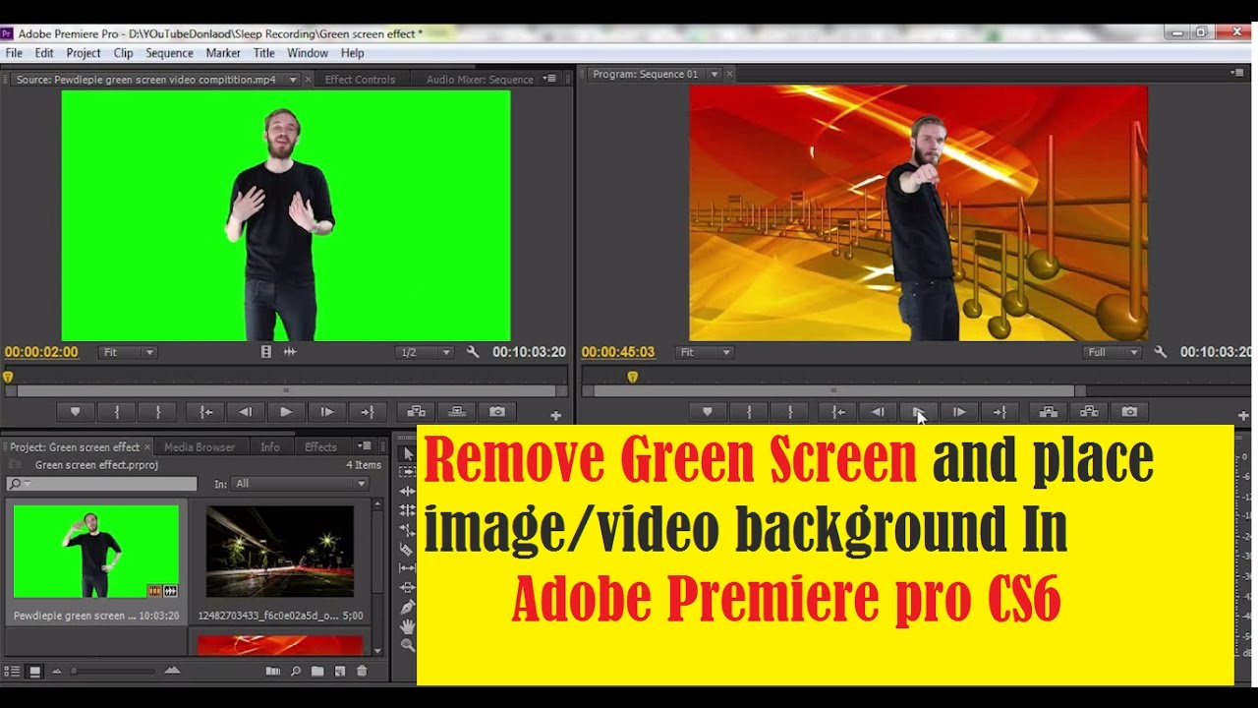Go to Out point in Program monitor
The width and height of the screenshot is (1258, 708).
click(1000, 412)
